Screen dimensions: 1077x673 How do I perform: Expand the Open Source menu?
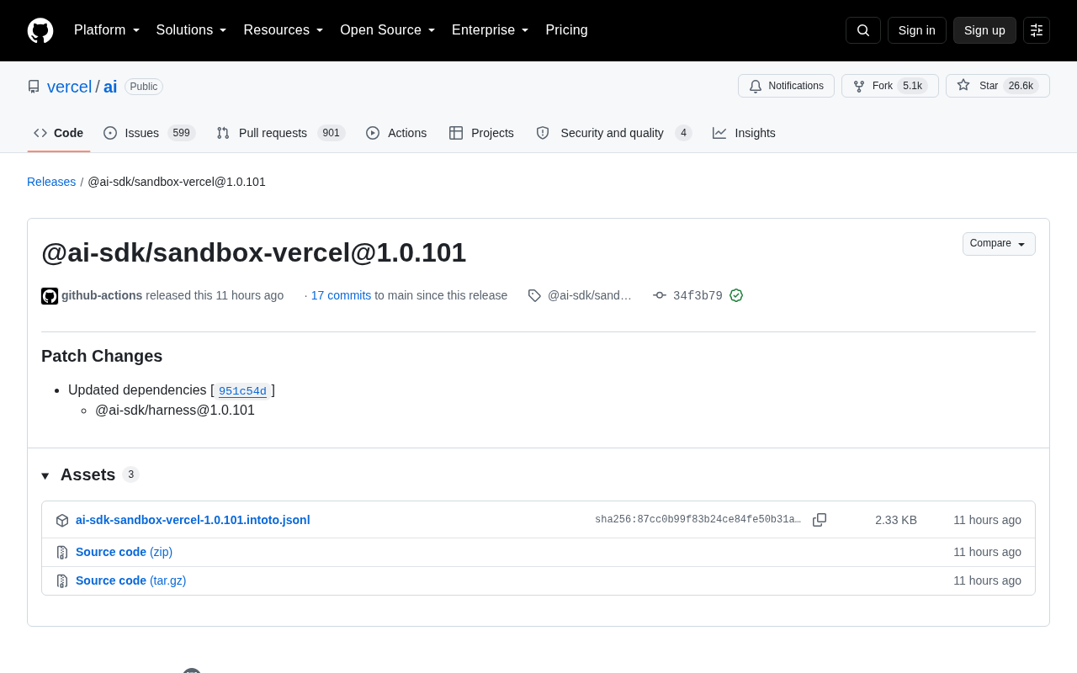pyautogui.click(x=388, y=30)
